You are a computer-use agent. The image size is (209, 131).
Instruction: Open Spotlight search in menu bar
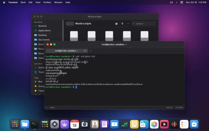tap(176, 2)
